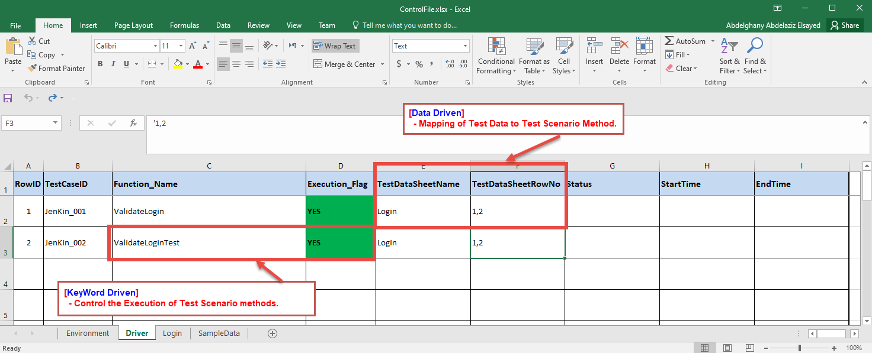
Task: Apply accounting currency format
Action: point(399,64)
